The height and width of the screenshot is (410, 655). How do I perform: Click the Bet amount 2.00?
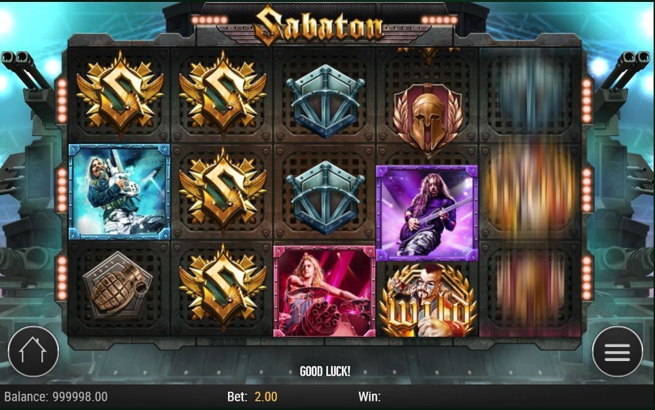click(266, 396)
